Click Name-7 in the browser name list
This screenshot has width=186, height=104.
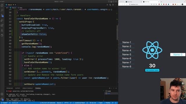tap(127, 62)
